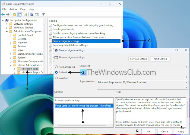190x135 pixels.
Task: Click the Up one level folder icon
Action: point(14,15)
